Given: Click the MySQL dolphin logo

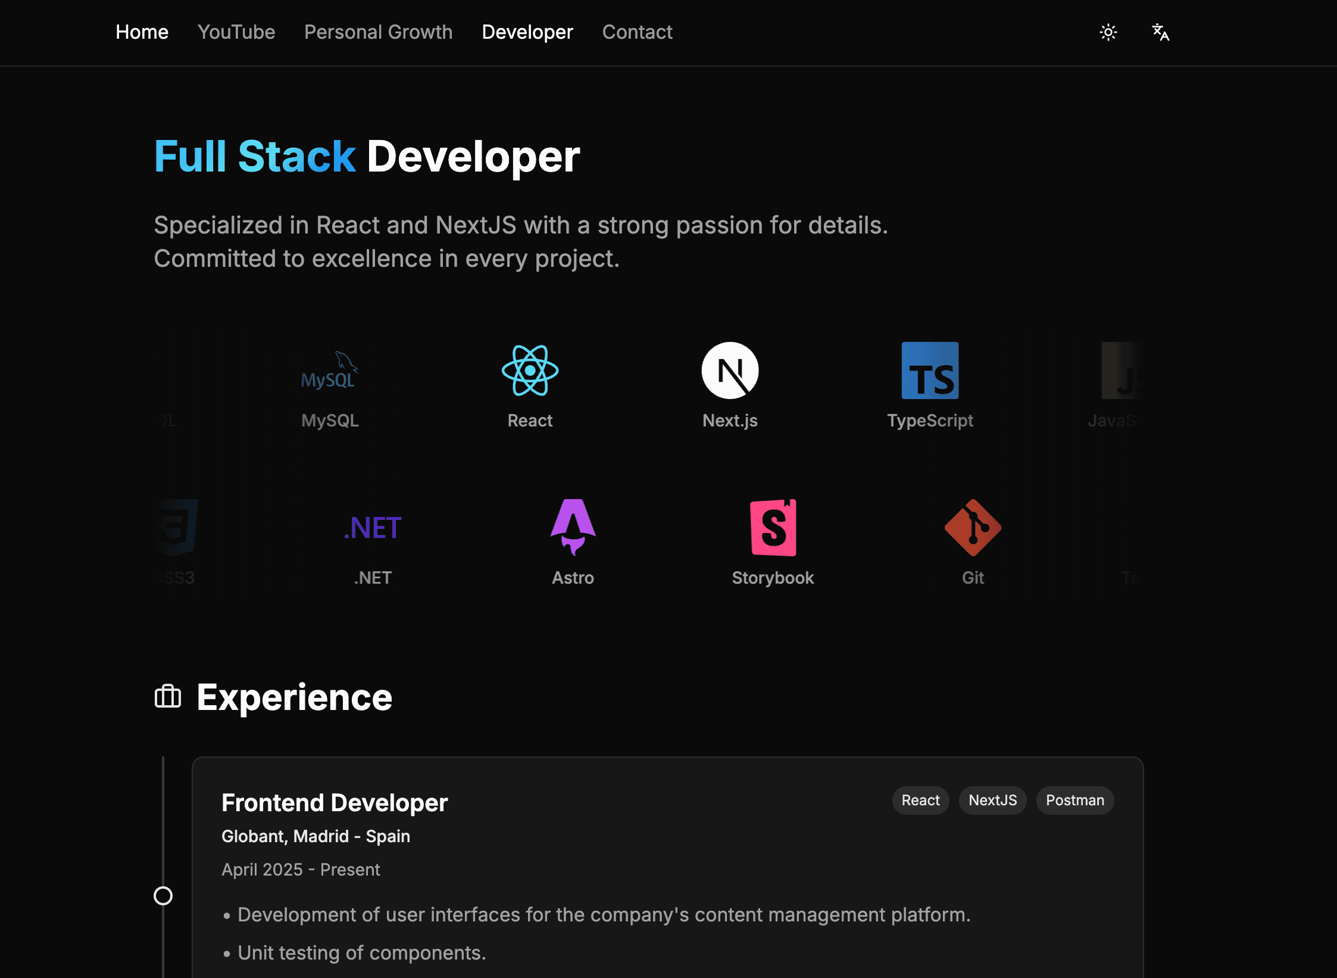Looking at the screenshot, I should coord(330,370).
